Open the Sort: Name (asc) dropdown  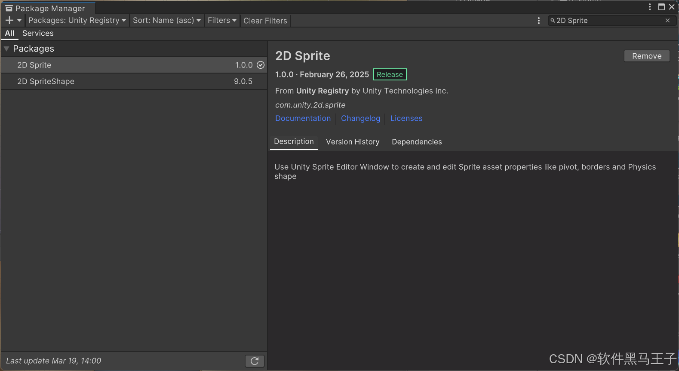click(167, 20)
